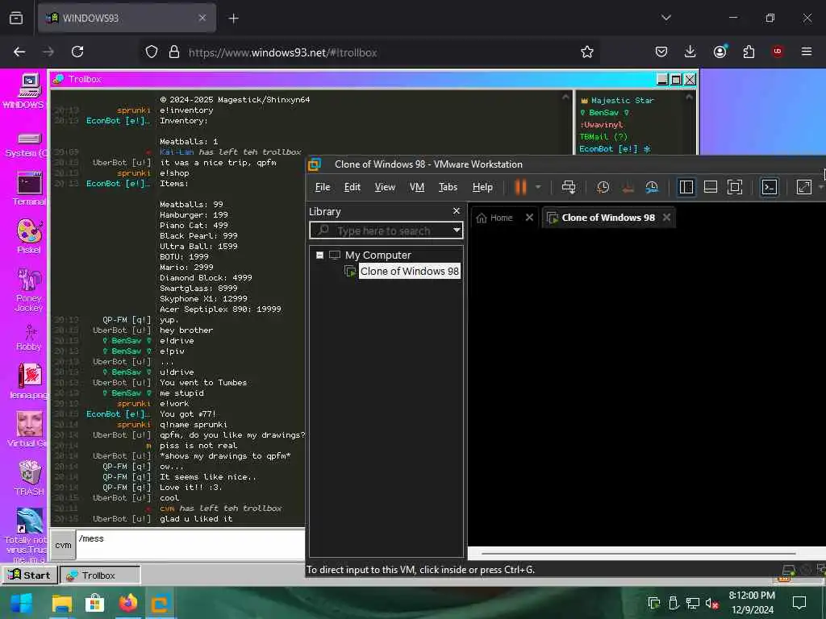Close the Library panel
The image size is (826, 619).
[x=457, y=211]
